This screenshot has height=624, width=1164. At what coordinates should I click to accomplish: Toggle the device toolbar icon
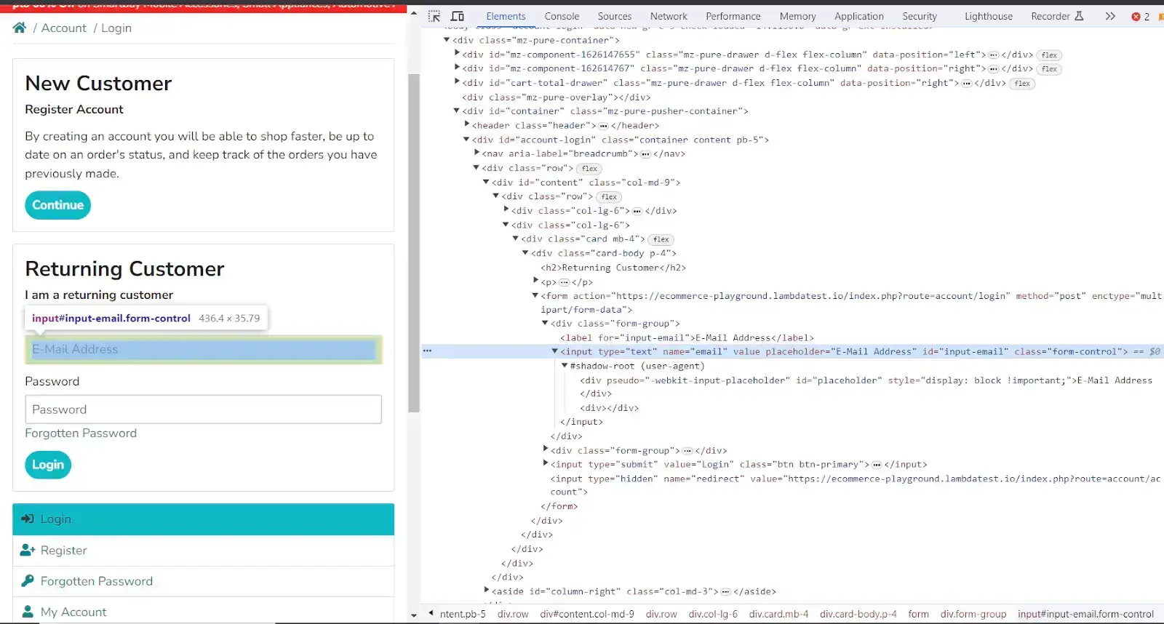point(458,16)
